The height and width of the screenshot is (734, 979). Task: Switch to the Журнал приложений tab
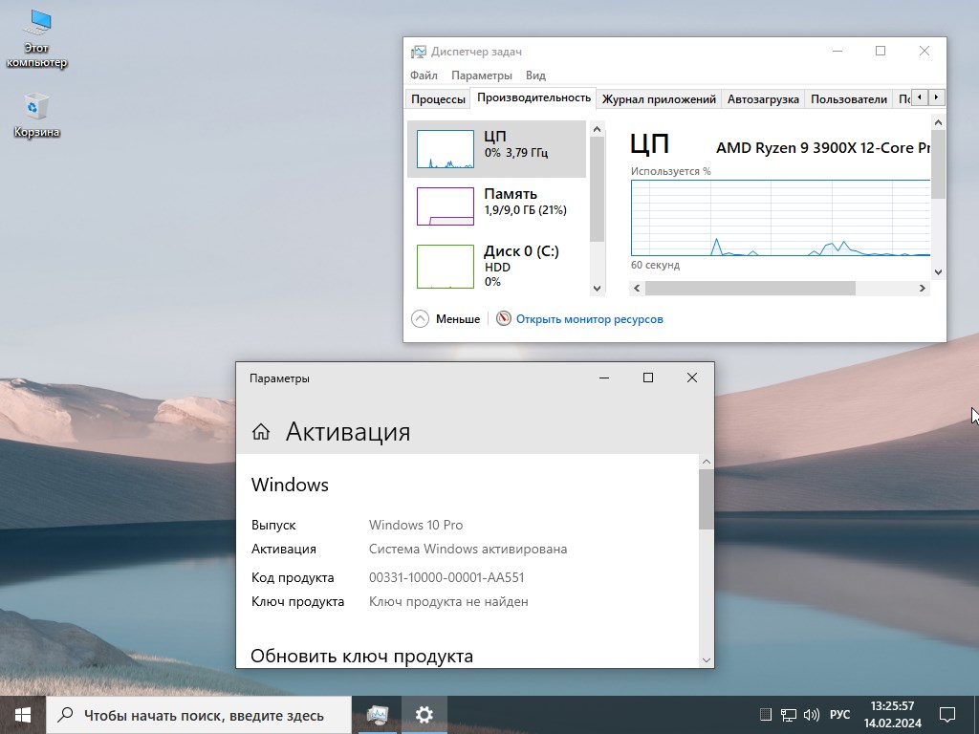coord(659,99)
